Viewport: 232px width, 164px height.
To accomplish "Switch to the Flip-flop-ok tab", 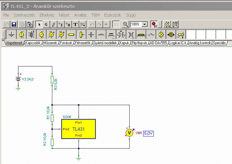I will coord(139,43).
